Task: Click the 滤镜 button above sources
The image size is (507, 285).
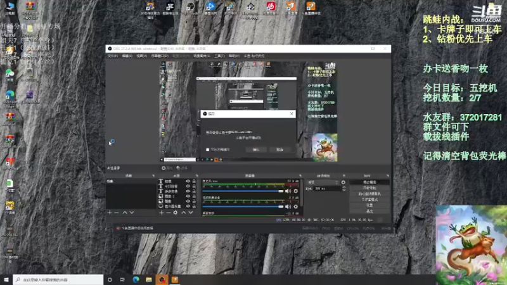Action: click(x=182, y=168)
